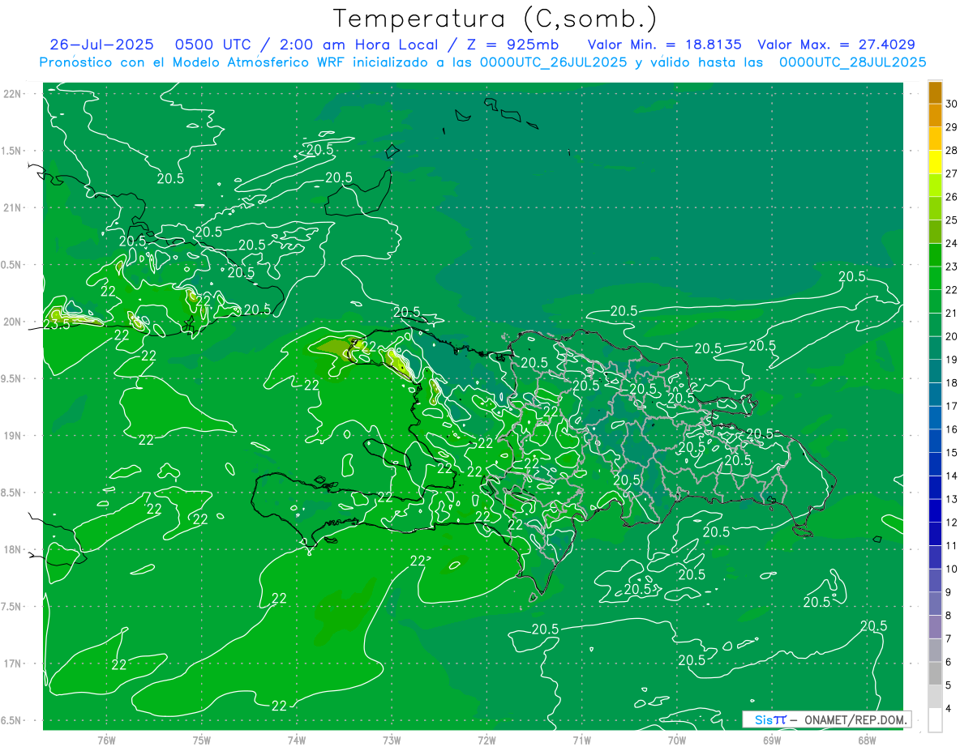Click the '0.5N' latitude axis label
The width and height of the screenshot is (973, 751).
11,265
